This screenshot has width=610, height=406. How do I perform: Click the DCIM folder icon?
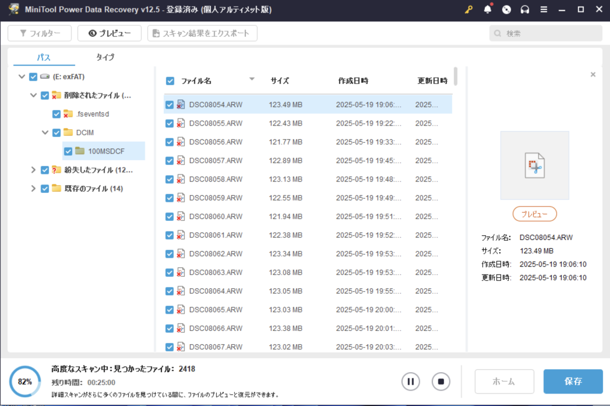click(x=68, y=132)
